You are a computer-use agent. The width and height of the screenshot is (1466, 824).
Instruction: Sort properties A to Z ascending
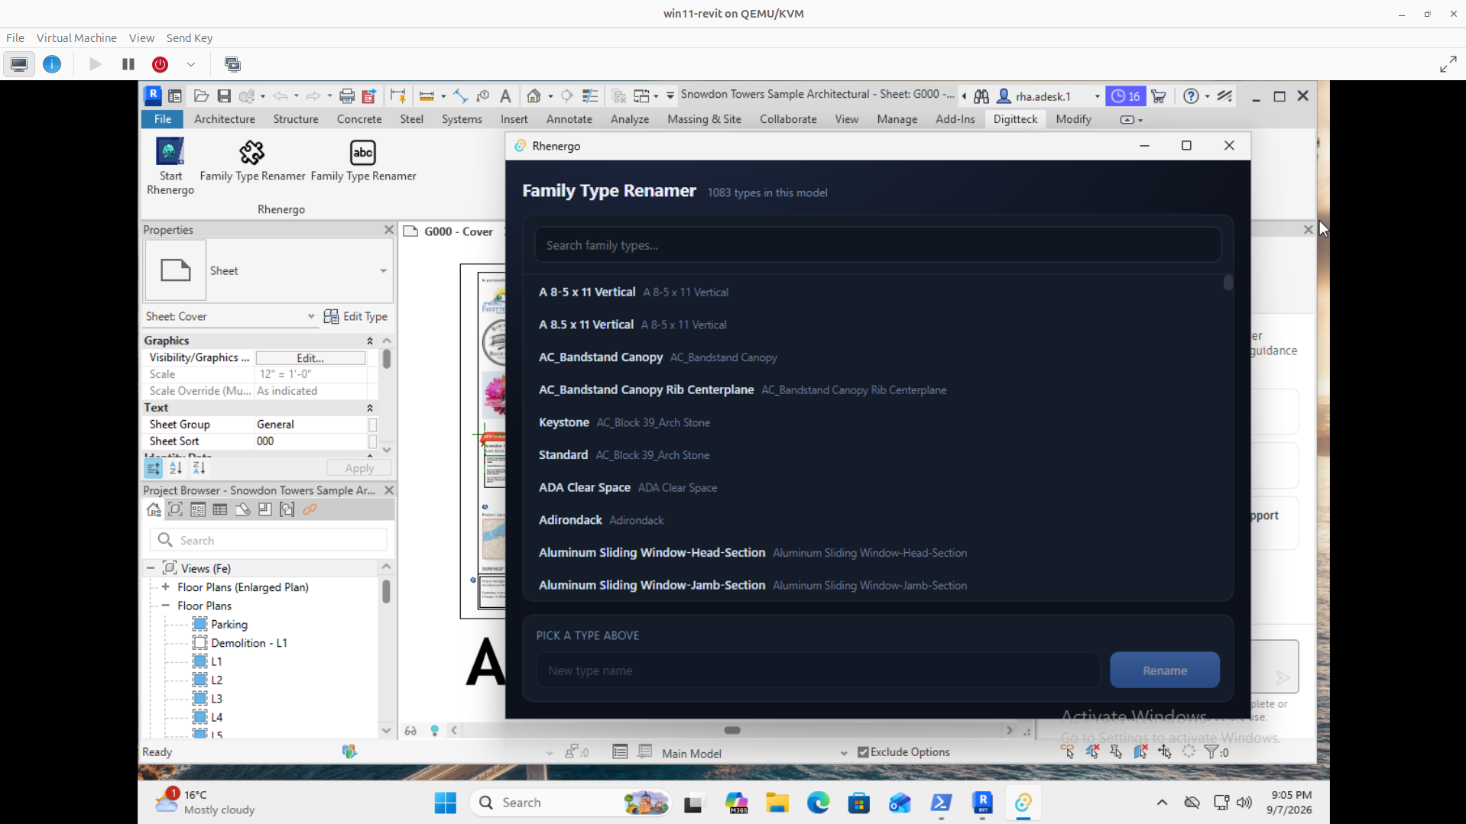[176, 468]
